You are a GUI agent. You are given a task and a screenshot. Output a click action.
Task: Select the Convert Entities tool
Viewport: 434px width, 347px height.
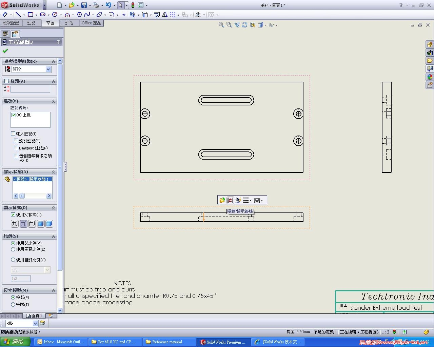(x=145, y=15)
